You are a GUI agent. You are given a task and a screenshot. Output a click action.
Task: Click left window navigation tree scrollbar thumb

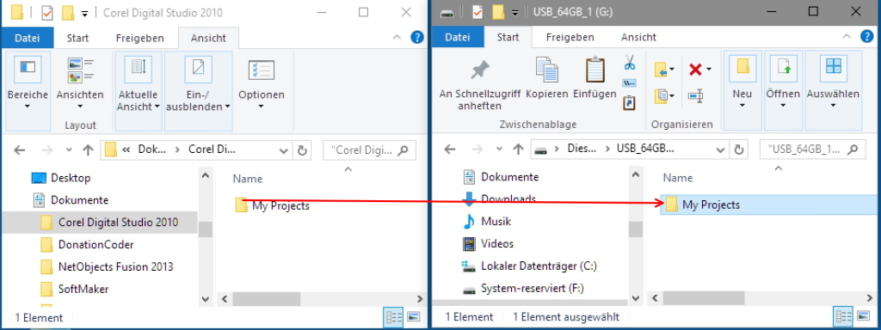[x=206, y=229]
